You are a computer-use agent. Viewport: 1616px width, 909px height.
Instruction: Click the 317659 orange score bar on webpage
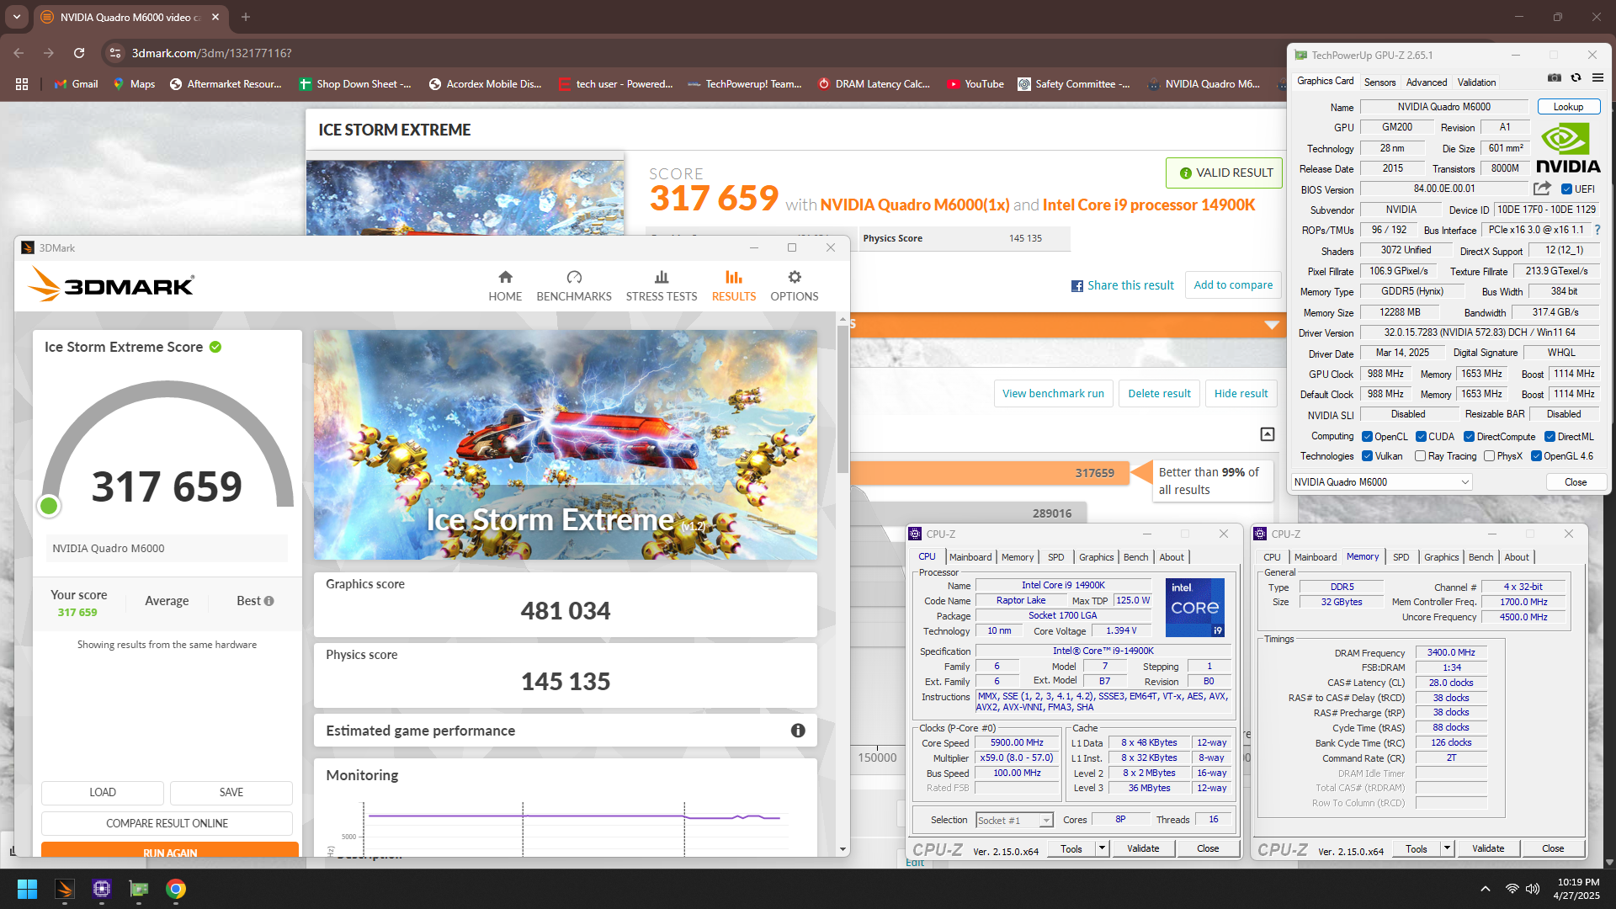989,473
